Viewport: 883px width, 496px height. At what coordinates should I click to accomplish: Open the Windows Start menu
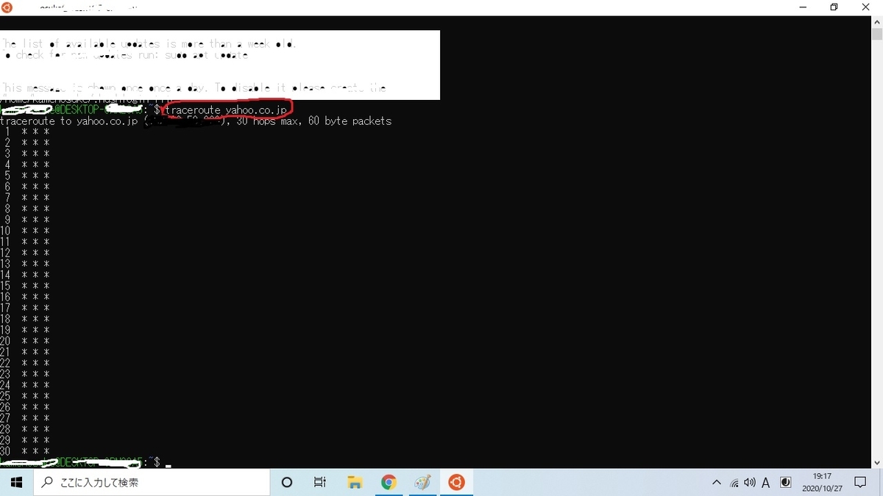[16, 483]
